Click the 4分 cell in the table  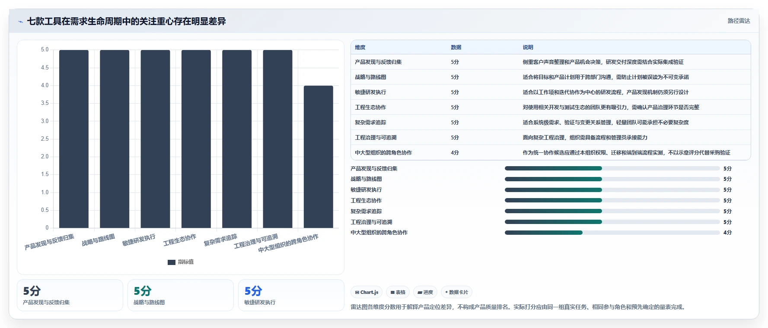pyautogui.click(x=455, y=153)
